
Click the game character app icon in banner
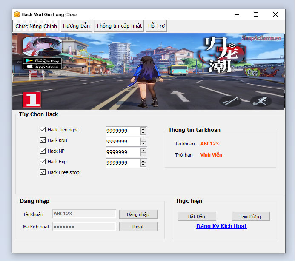(42, 46)
